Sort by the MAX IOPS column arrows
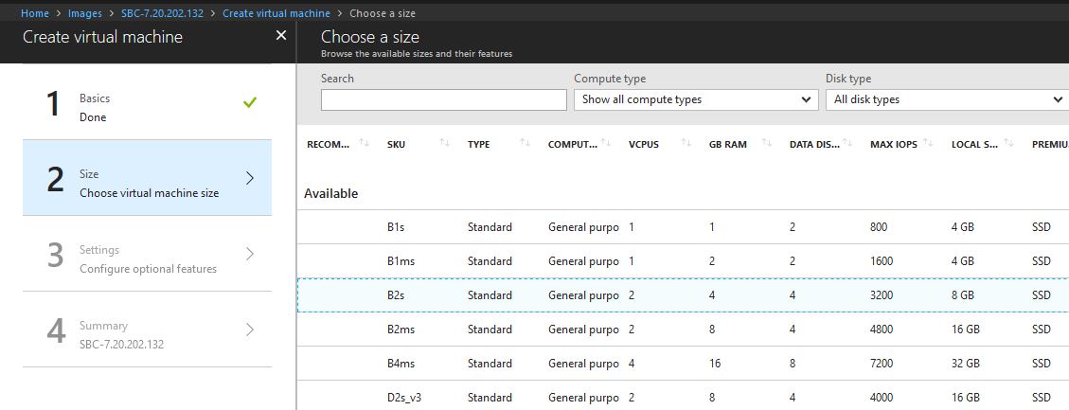The width and height of the screenshot is (1069, 410). 929,143
